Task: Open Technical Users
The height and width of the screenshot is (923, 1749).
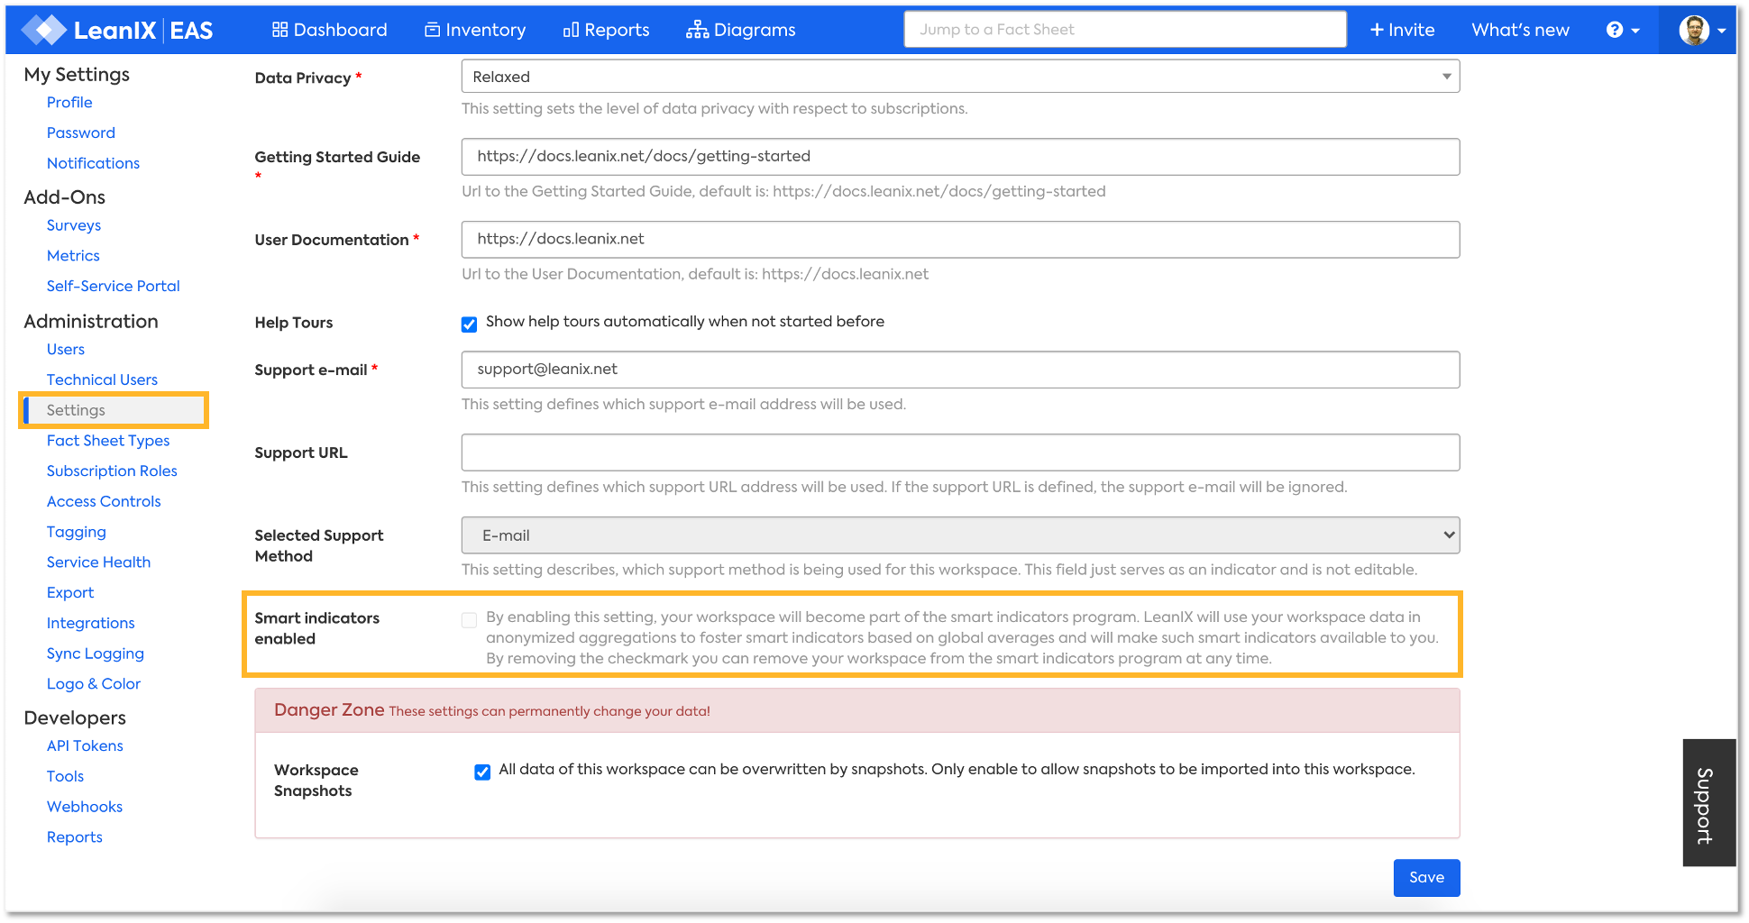Action: click(x=102, y=380)
